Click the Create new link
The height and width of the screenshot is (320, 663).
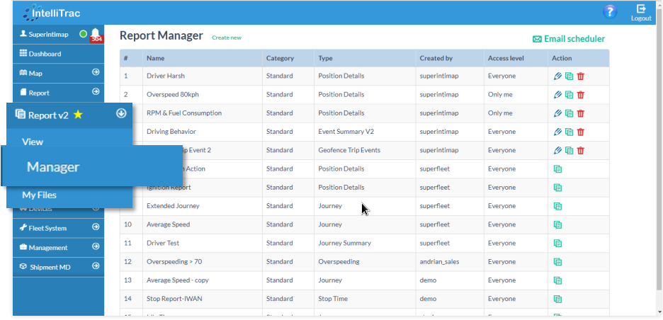[227, 38]
